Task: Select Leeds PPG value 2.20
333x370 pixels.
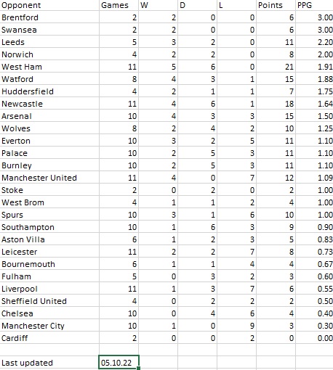Action: coord(314,42)
